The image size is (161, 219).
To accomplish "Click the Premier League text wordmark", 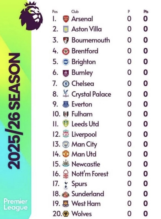I will 16,204.
